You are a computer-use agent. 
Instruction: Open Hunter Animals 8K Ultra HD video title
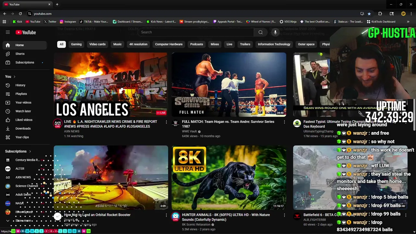(x=226, y=217)
